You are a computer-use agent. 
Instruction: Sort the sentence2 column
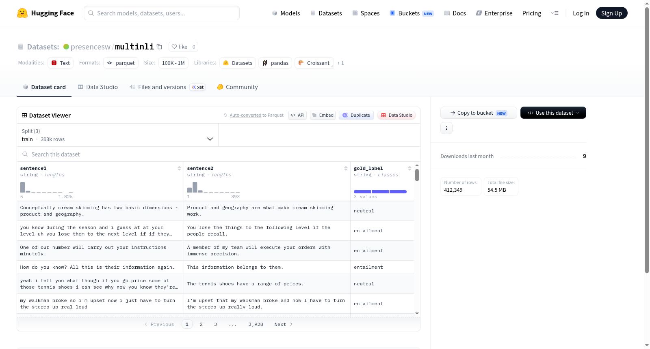pyautogui.click(x=346, y=168)
